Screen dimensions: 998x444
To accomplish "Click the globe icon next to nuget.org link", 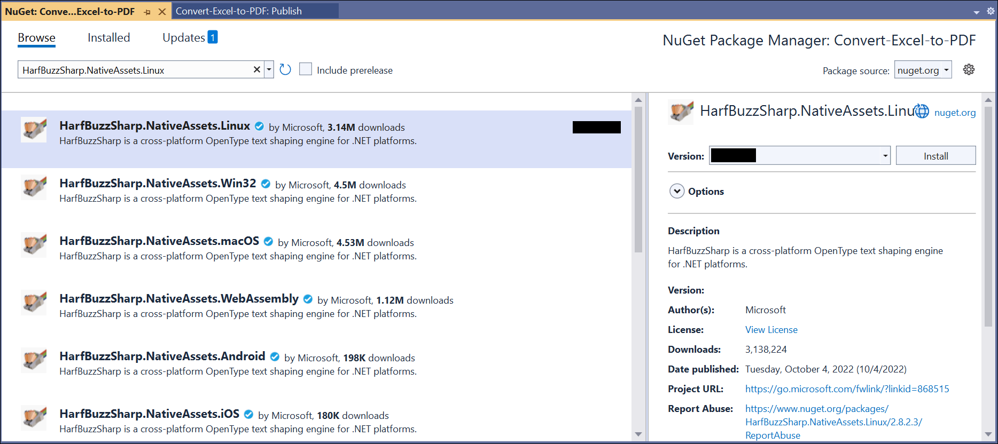I will point(922,111).
